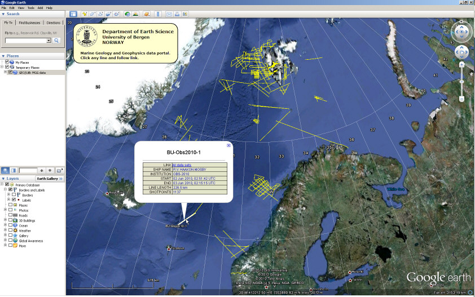Record a tour using the toolbar button
This screenshot has height=297, width=475.
116,14
